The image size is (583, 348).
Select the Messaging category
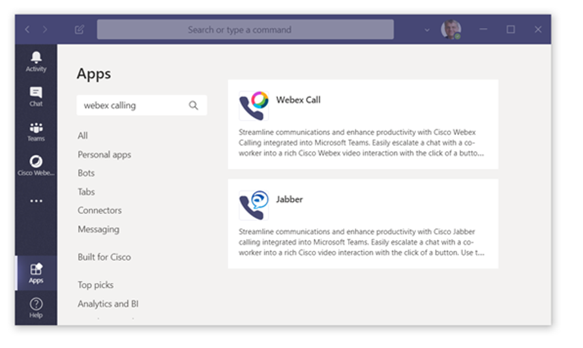[x=98, y=229]
